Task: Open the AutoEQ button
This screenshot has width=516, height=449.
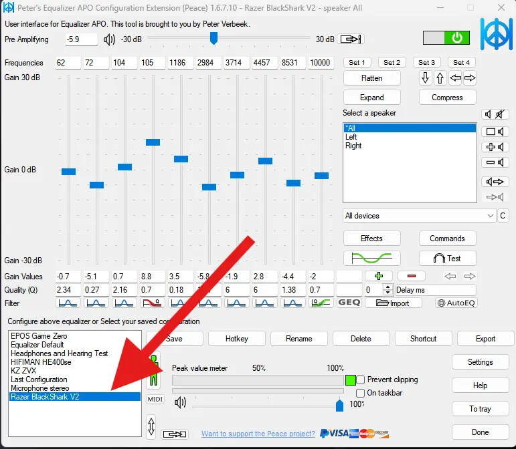Action: 456,303
